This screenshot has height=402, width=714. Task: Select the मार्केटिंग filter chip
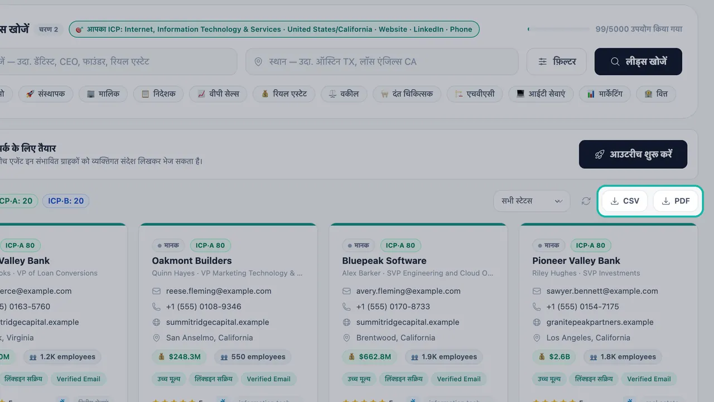605,94
